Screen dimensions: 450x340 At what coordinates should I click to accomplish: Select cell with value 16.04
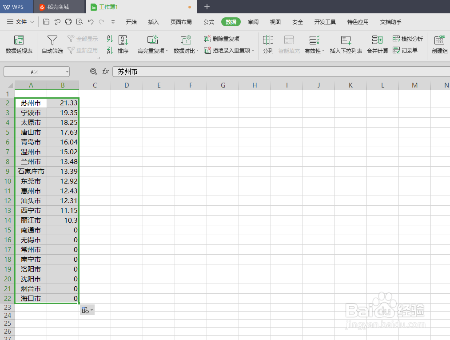(x=63, y=142)
